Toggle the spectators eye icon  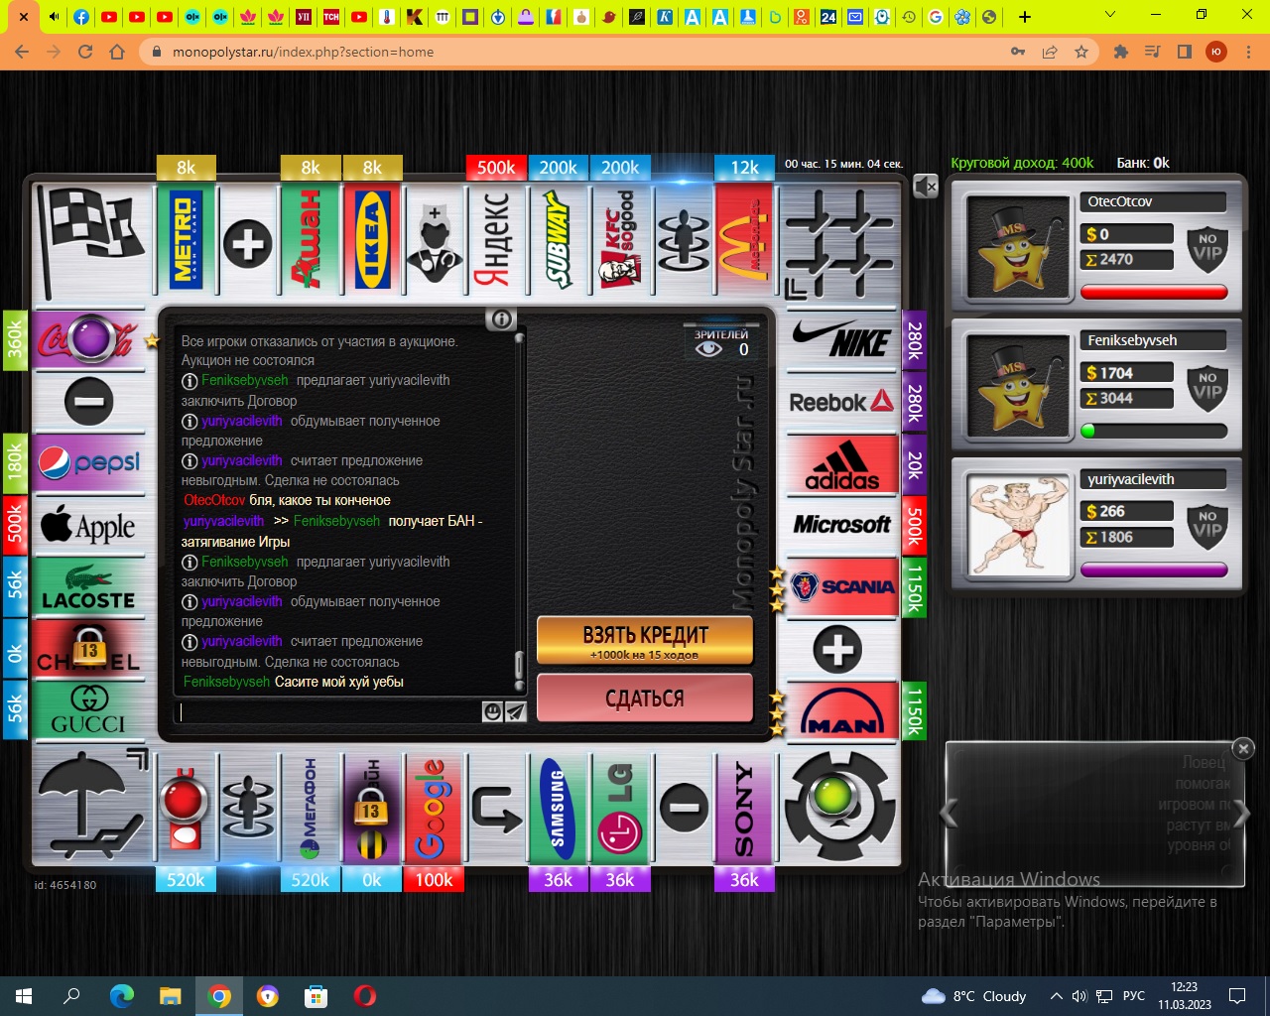[708, 349]
